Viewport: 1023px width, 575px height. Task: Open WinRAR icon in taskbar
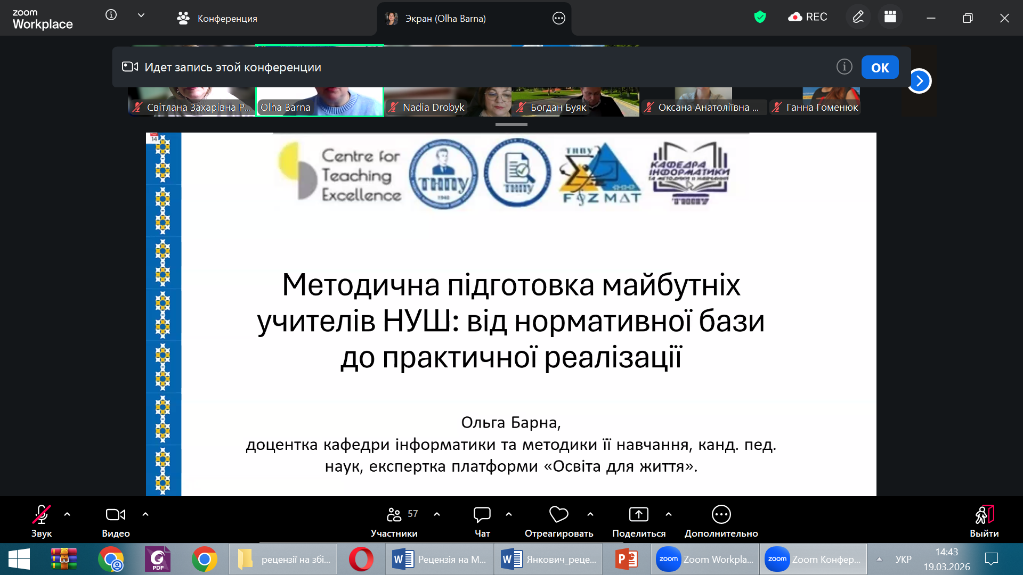point(64,559)
